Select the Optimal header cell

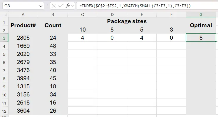coord(201,25)
